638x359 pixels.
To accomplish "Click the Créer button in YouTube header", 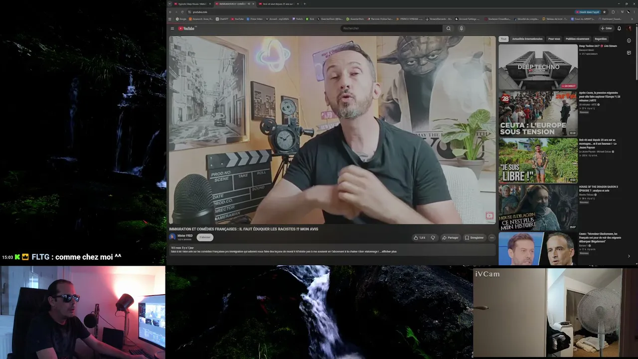I will [607, 28].
